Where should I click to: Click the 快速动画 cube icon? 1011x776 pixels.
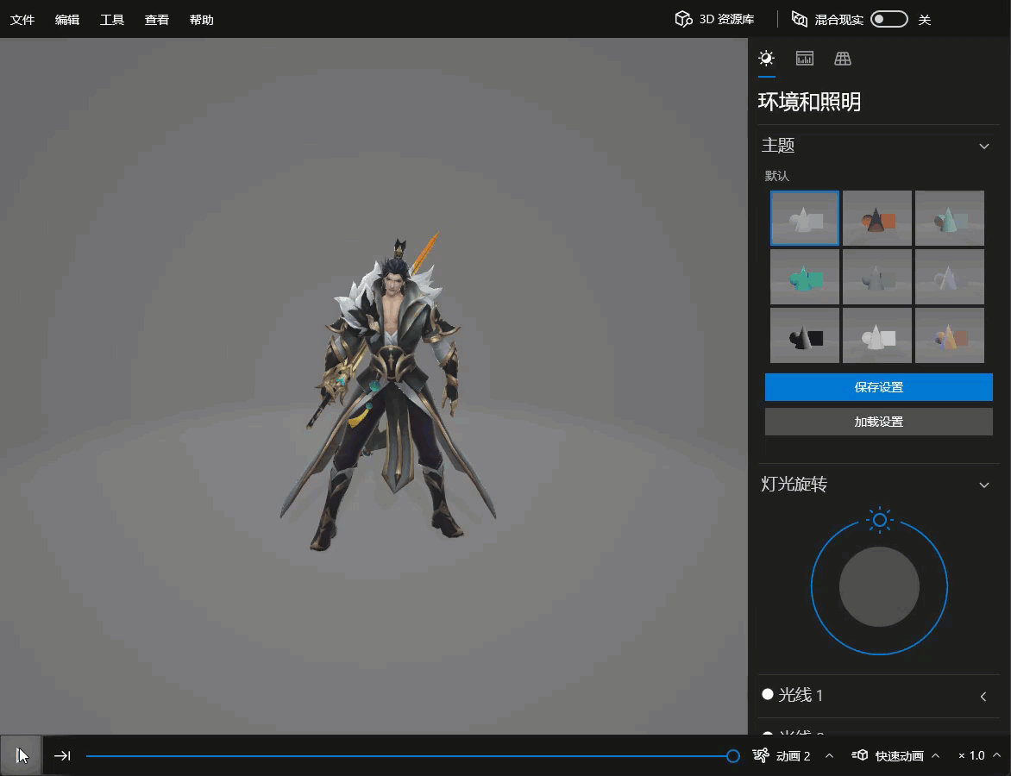pos(859,755)
